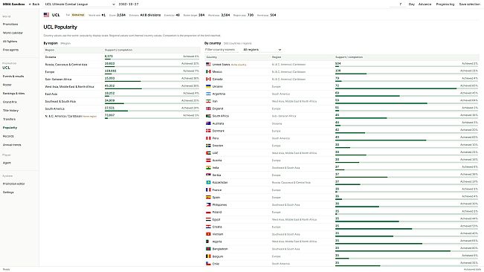Click the Spain flag icon
The width and height of the screenshot is (484, 272).
pos(208,197)
